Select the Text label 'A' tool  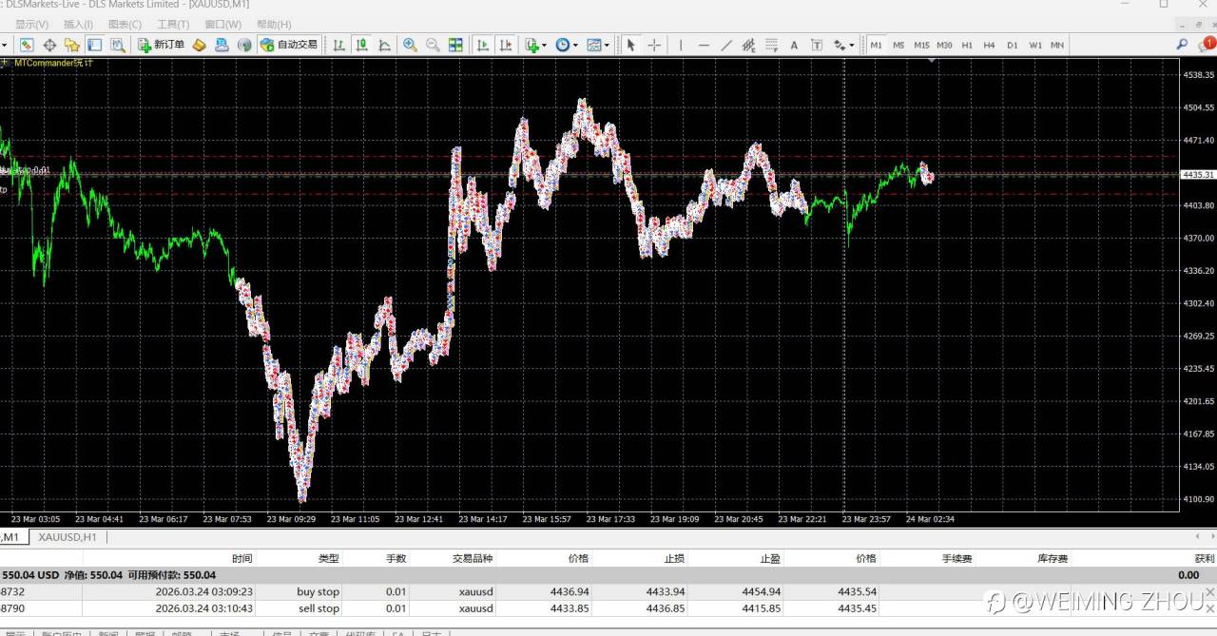[x=794, y=45]
